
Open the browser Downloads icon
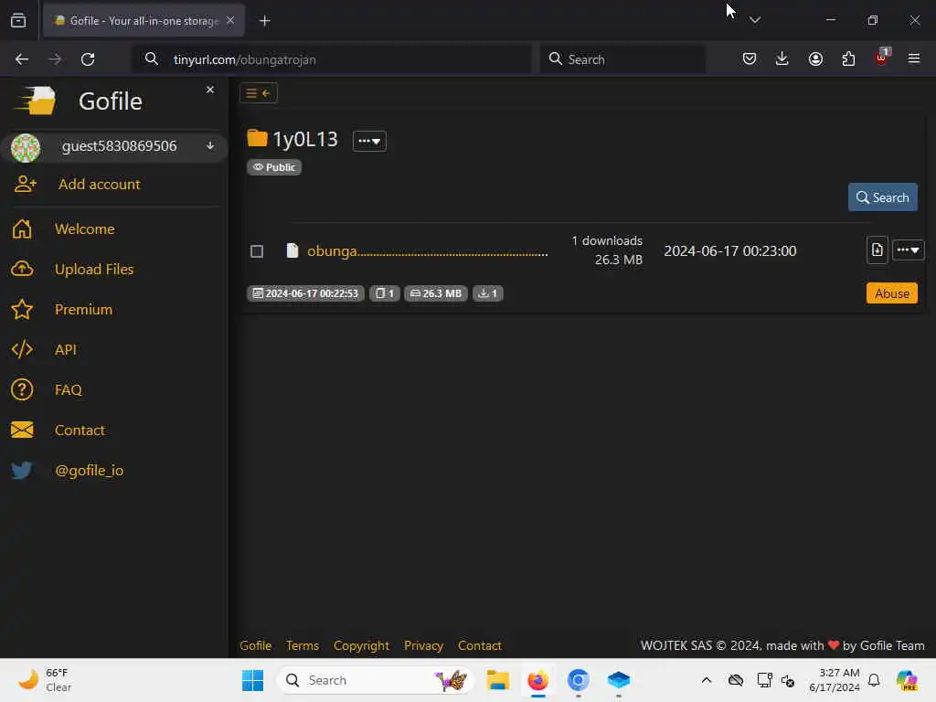782,58
